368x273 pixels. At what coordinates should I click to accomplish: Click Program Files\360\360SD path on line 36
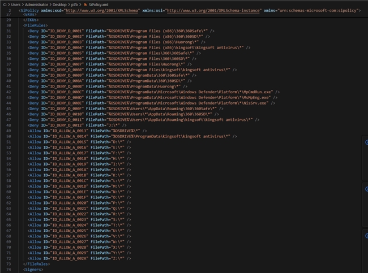coord(148,59)
